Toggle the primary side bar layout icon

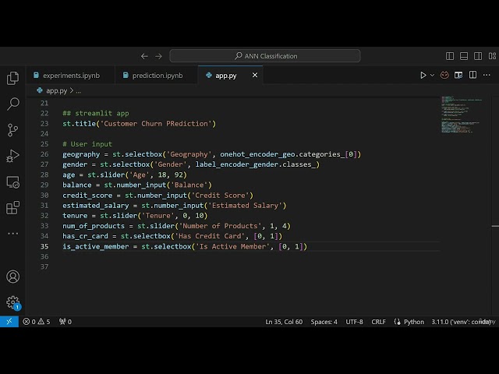[x=450, y=56]
